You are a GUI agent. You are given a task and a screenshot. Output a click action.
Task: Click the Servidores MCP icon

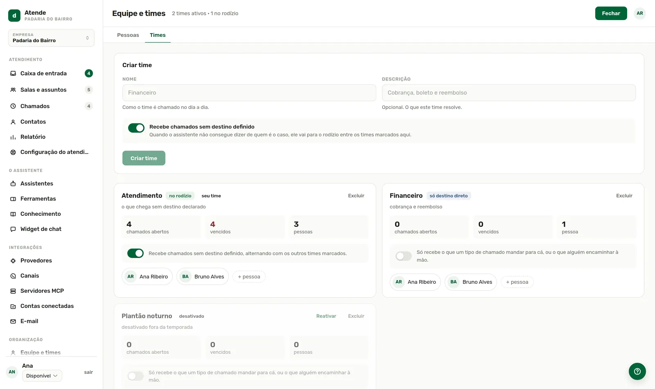13,291
